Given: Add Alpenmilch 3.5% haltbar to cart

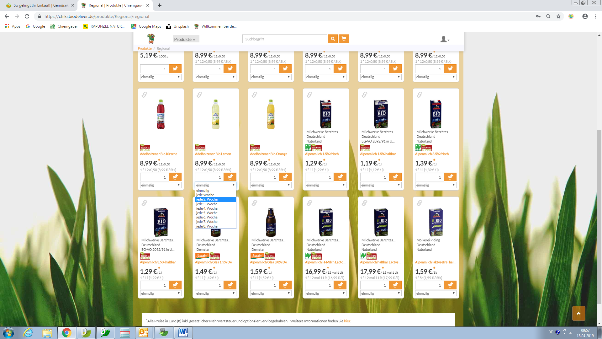Looking at the screenshot, I should [175, 285].
